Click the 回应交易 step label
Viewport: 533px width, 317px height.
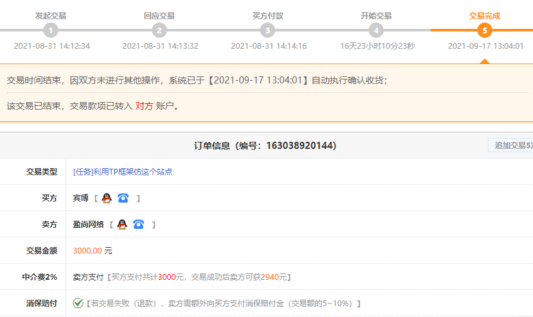click(x=159, y=15)
